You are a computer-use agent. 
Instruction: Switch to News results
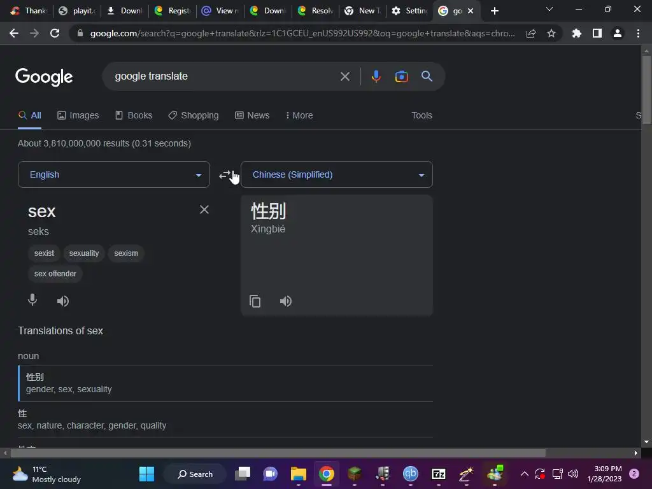252,115
